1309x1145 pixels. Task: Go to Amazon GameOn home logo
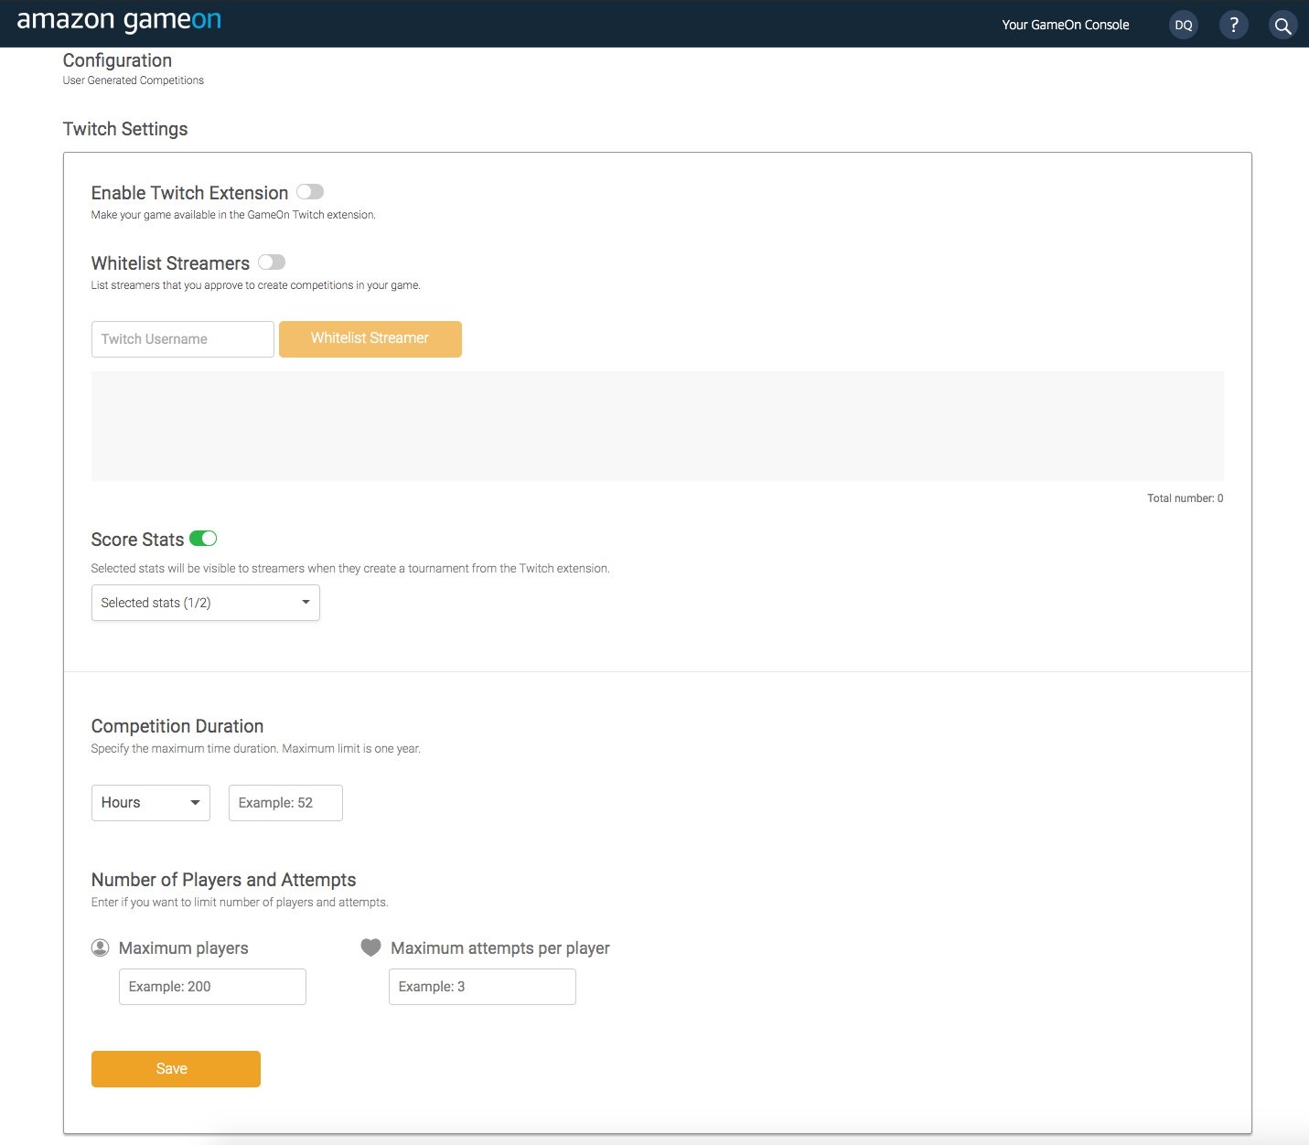(119, 21)
